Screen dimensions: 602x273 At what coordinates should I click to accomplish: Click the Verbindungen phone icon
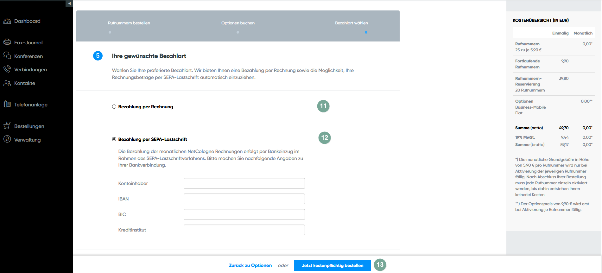click(x=7, y=69)
